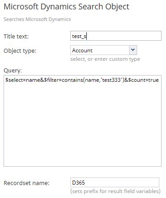Click the 'Title text:' label

tap(16, 36)
